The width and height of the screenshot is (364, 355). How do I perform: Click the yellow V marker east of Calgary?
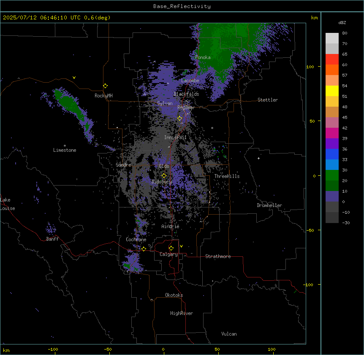[181, 246]
